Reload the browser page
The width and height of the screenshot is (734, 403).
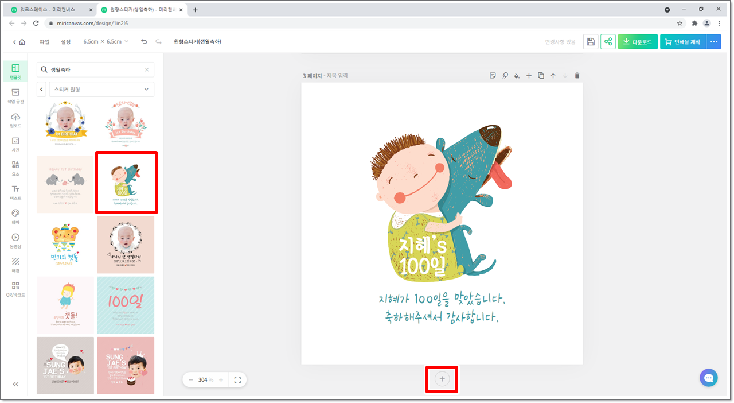tap(36, 24)
